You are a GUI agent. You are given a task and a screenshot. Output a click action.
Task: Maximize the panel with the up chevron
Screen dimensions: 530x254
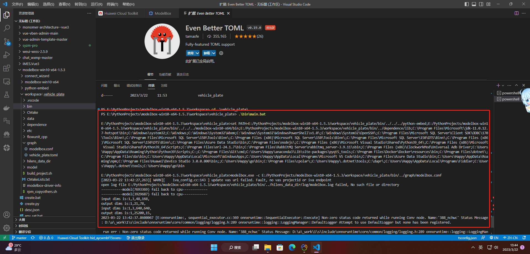pyautogui.click(x=516, y=85)
